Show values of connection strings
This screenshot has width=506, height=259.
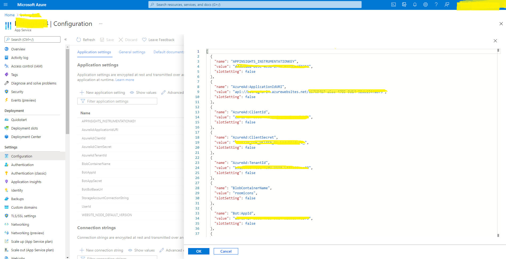point(141,250)
